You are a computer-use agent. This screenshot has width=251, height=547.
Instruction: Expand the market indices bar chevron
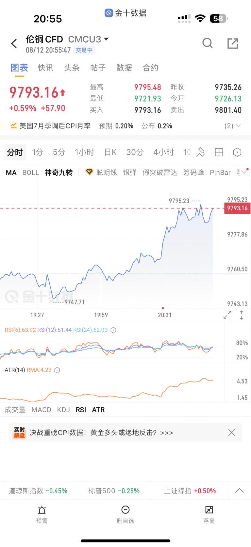[x=240, y=491]
